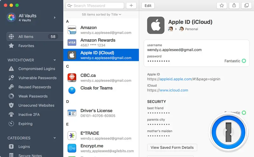The width and height of the screenshot is (254, 157).
Task: Click the E*TRADE asterisk logo icon
Action: (x=72, y=135)
